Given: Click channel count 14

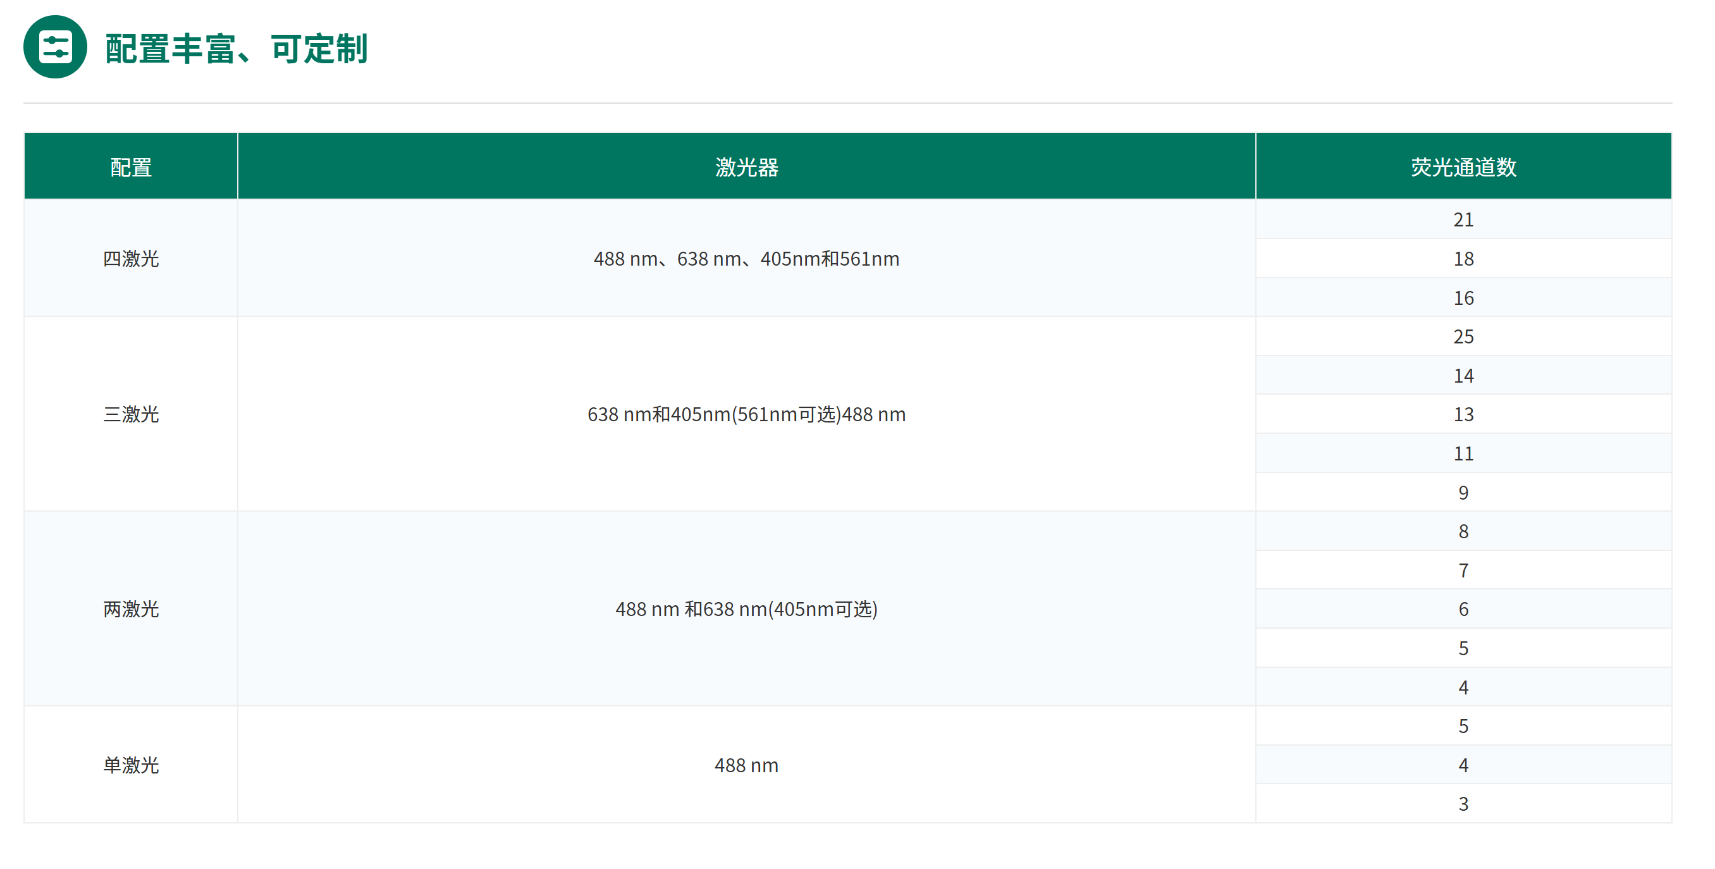Looking at the screenshot, I should coord(1463,376).
